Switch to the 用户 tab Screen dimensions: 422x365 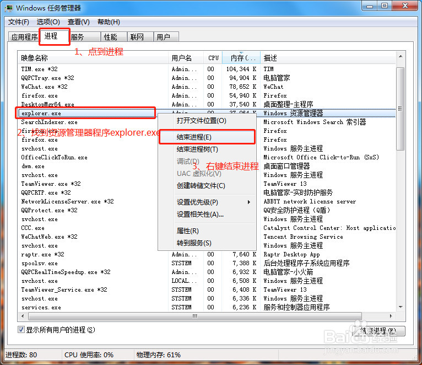tap(166, 37)
